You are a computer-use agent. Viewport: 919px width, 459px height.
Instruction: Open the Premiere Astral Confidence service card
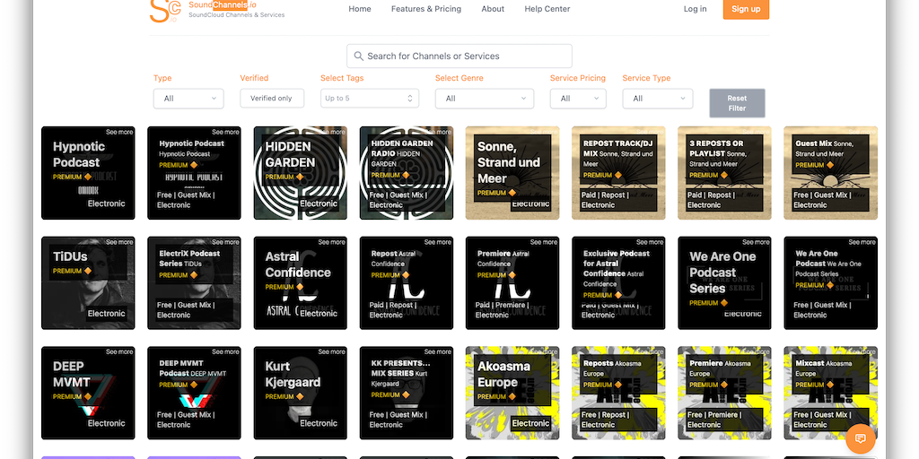click(x=512, y=282)
